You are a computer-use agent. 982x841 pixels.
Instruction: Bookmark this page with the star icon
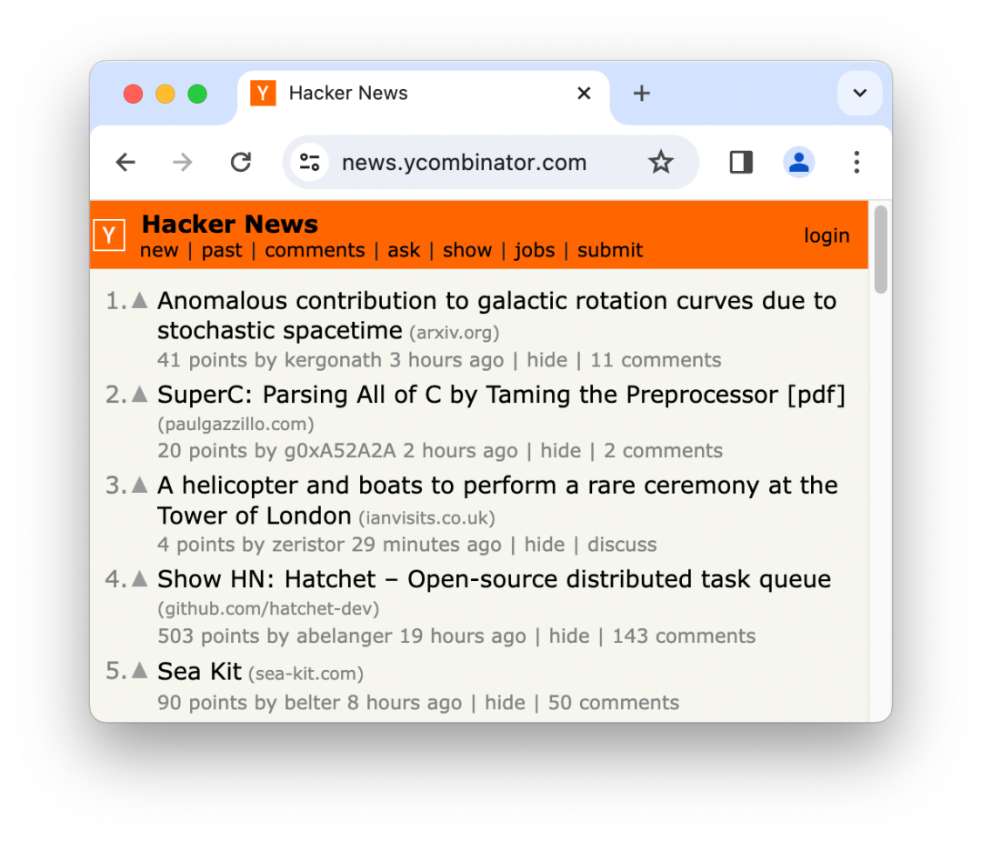pyautogui.click(x=660, y=162)
